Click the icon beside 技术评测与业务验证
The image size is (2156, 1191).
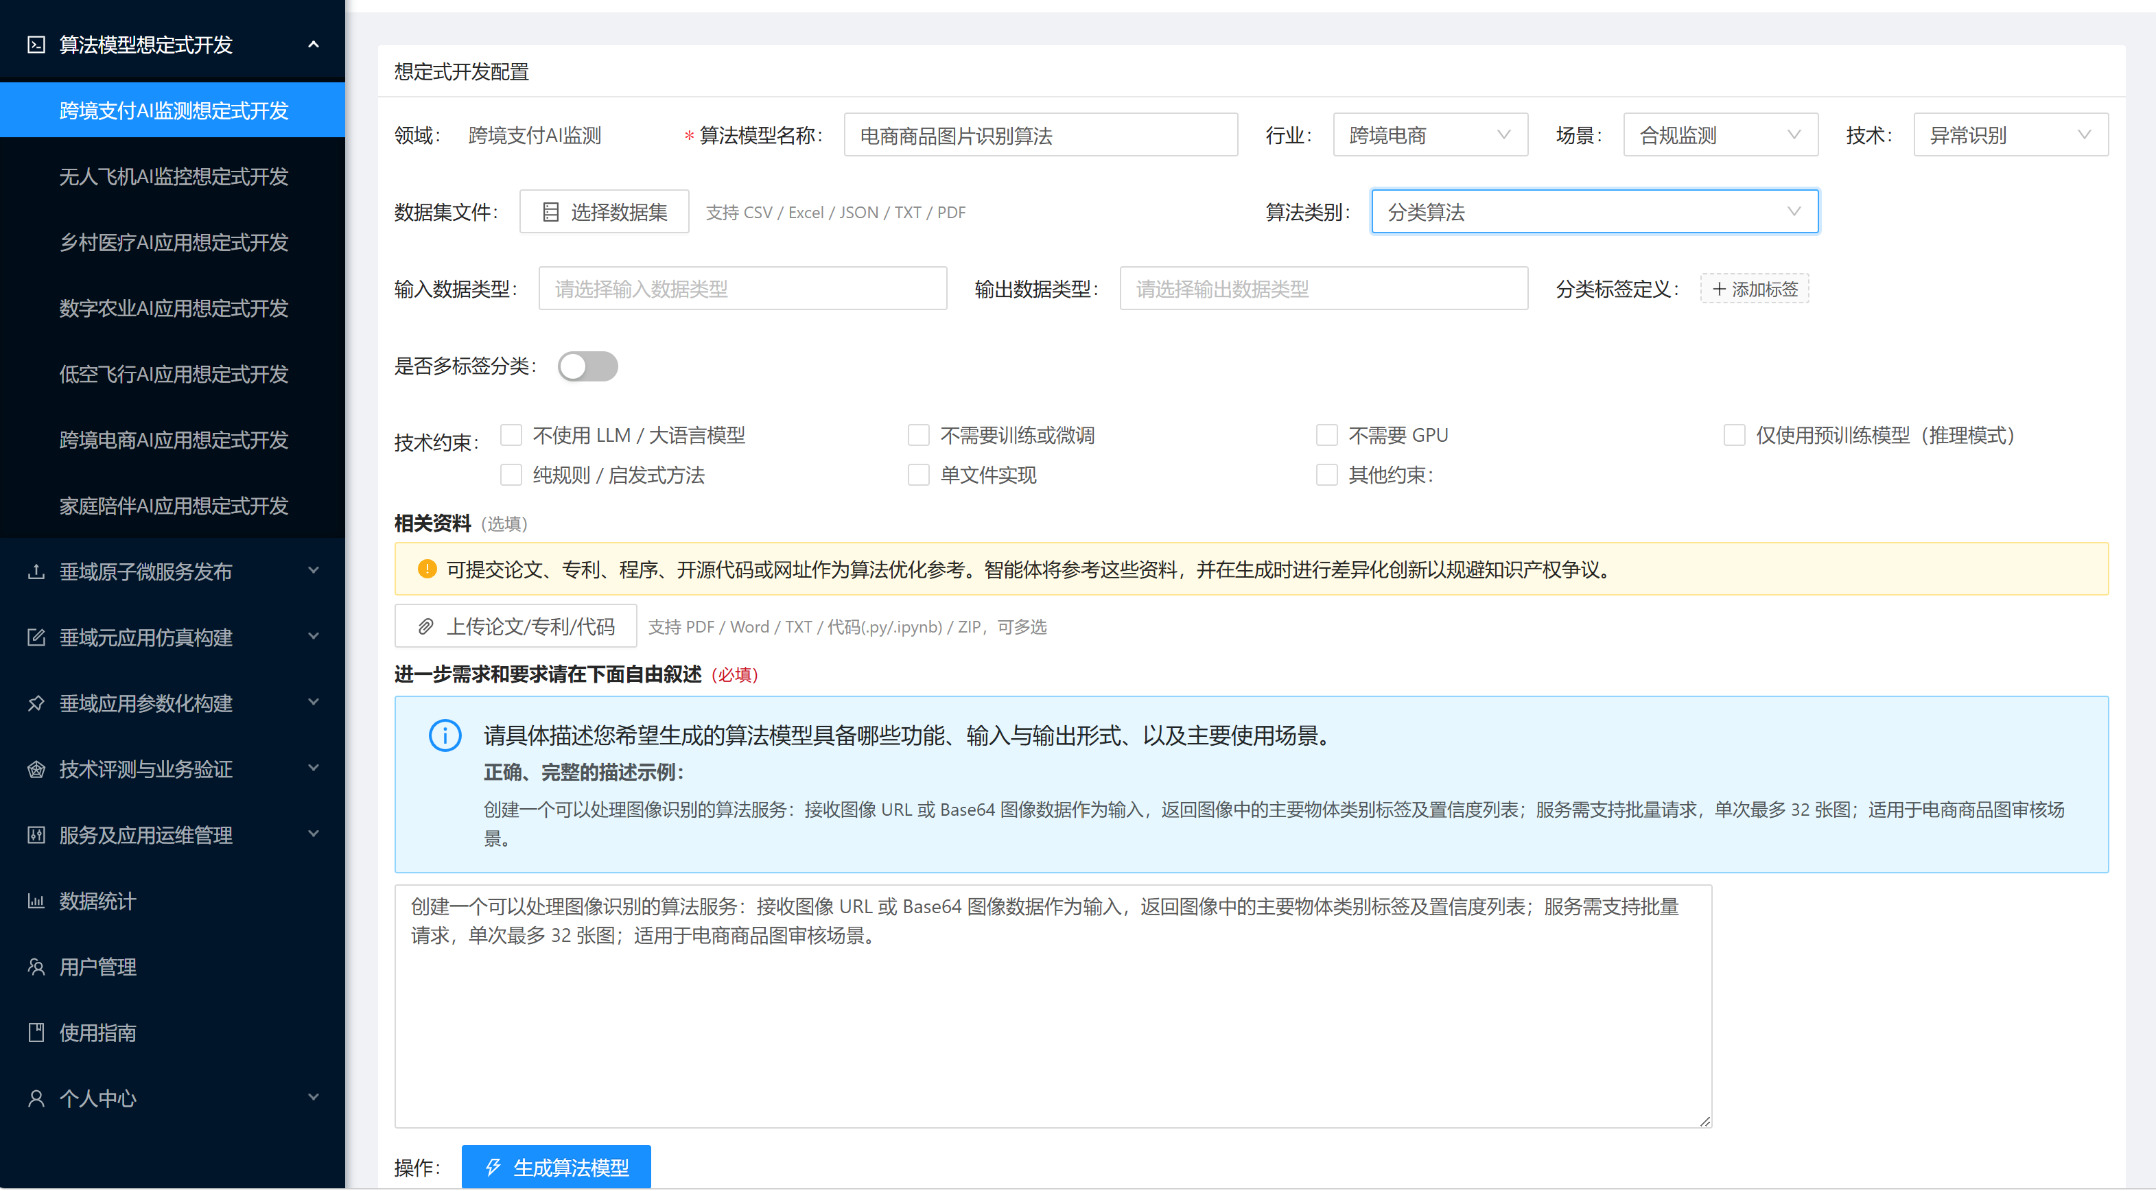point(36,769)
